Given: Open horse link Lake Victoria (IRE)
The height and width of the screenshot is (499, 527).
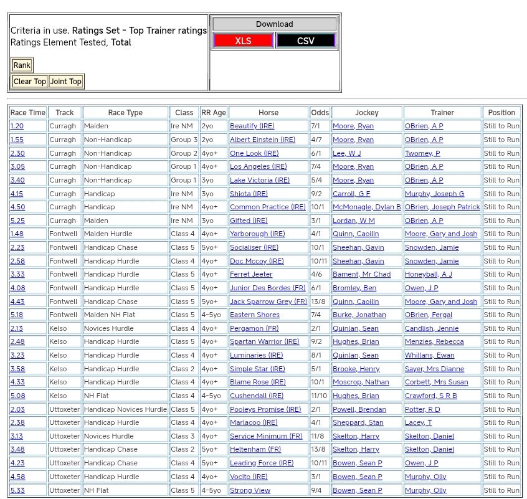Looking at the screenshot, I should click(259, 180).
